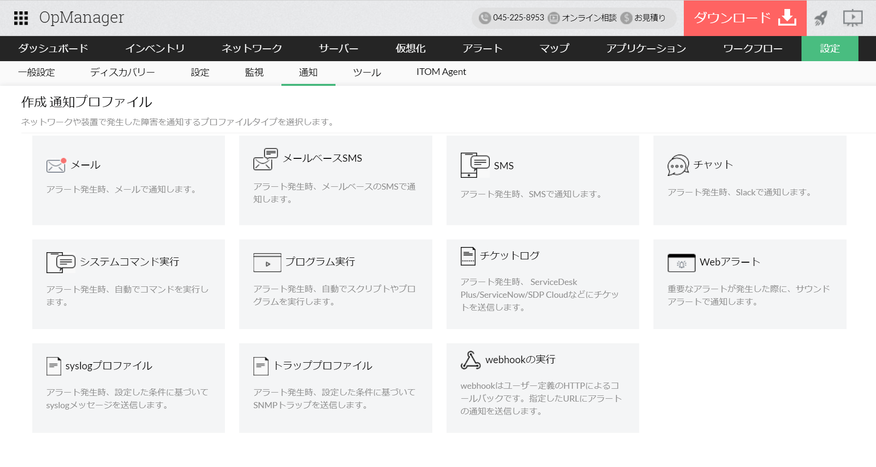
Task: Click the rocket quick-start icon
Action: coord(820,18)
